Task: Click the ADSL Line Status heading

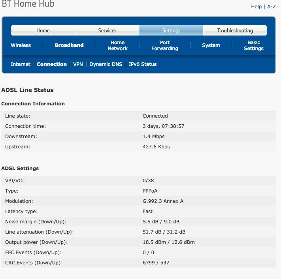Action: 27,90
